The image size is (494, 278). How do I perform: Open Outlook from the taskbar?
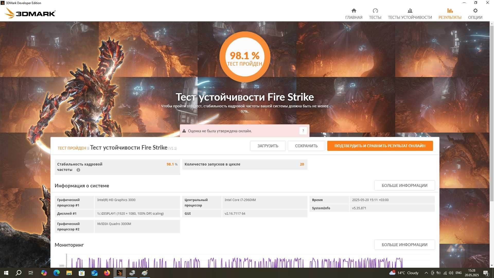(94, 273)
